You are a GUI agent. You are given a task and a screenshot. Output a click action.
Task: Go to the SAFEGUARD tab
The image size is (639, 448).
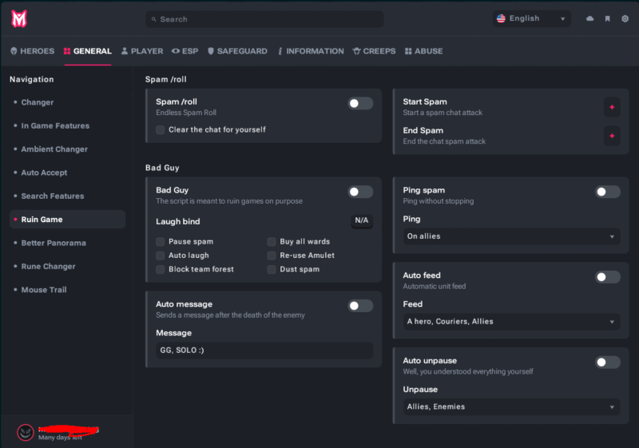pyautogui.click(x=237, y=51)
